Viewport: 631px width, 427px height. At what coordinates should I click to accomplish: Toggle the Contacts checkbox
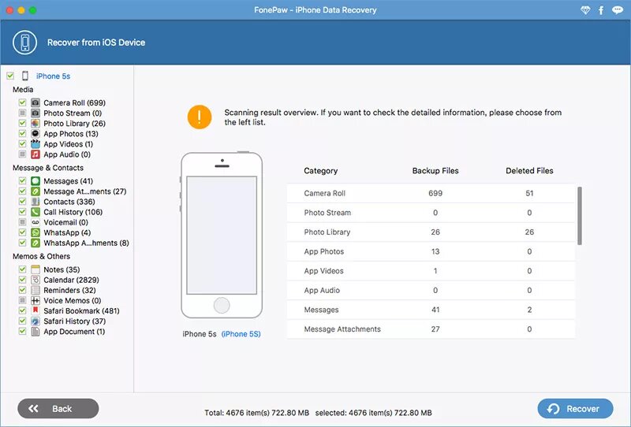pos(23,202)
